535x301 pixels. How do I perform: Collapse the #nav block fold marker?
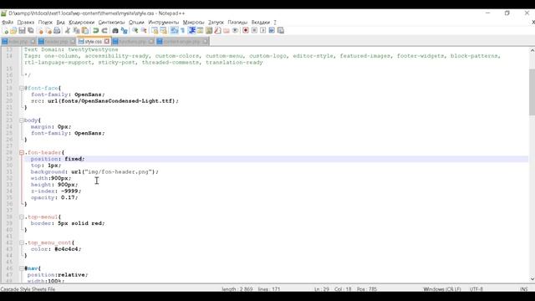[x=22, y=268]
